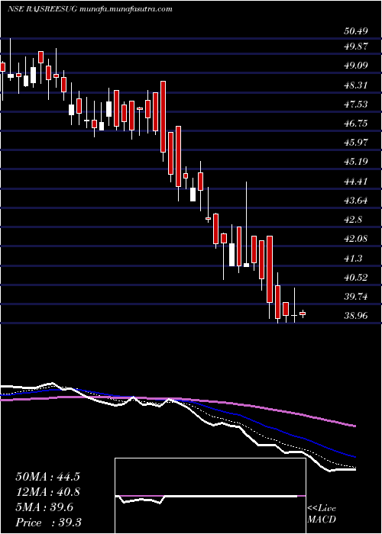Click the 12MA : 40.8 readout
The height and width of the screenshot is (534, 382).
point(47,492)
